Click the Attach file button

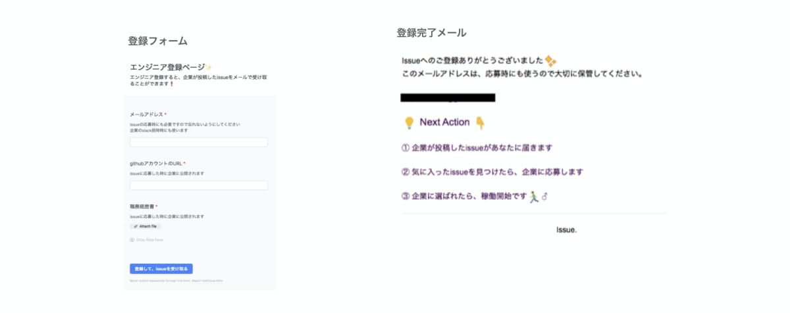(x=145, y=226)
